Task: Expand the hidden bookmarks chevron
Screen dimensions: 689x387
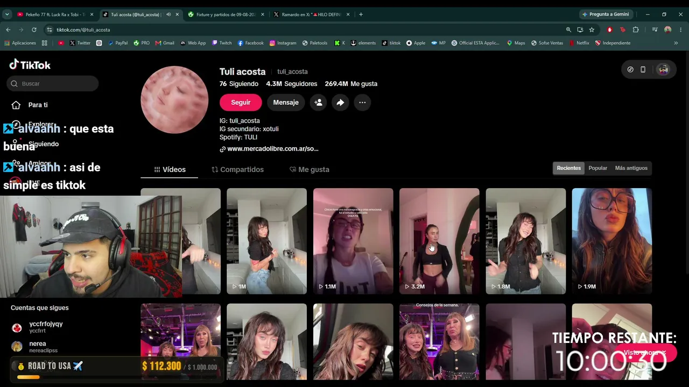Action: [x=676, y=43]
